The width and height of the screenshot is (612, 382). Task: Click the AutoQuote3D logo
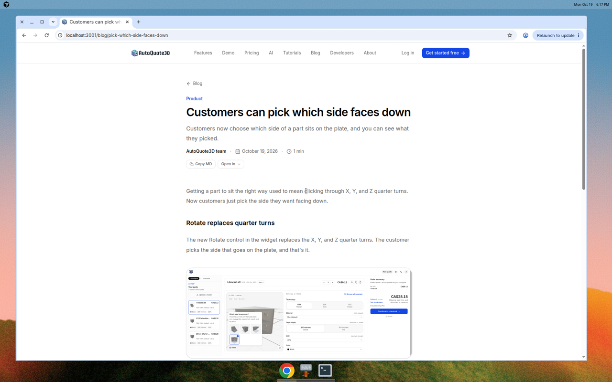coord(151,53)
